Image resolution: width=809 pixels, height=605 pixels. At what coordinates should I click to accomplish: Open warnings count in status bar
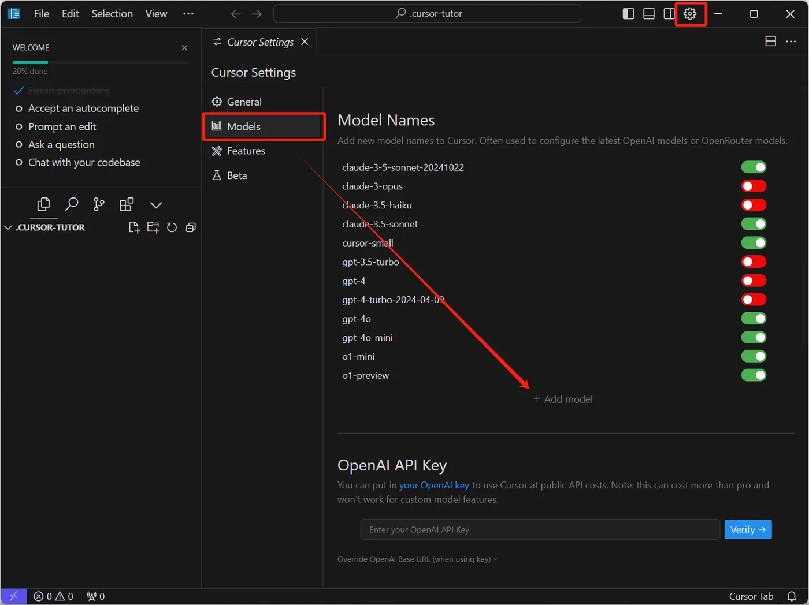click(x=64, y=596)
